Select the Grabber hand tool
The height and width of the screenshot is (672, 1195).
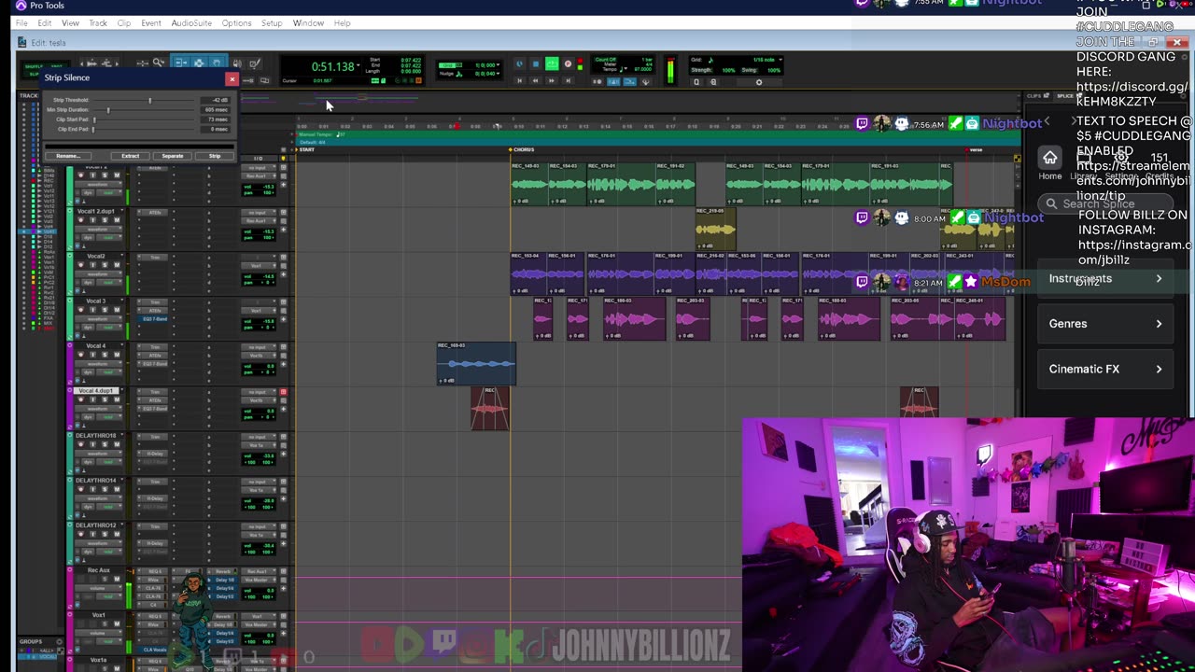217,63
